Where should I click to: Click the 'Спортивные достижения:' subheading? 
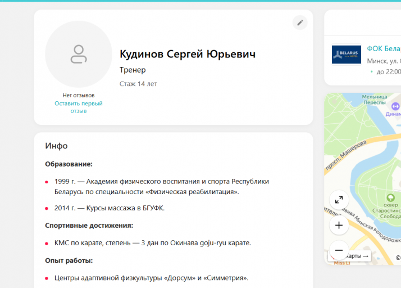pyautogui.click(x=89, y=226)
